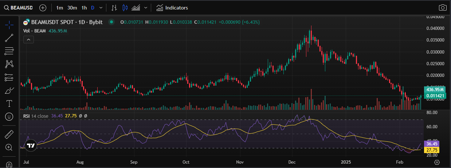
Task: Select the text annotation tool
Action: pos(9,104)
